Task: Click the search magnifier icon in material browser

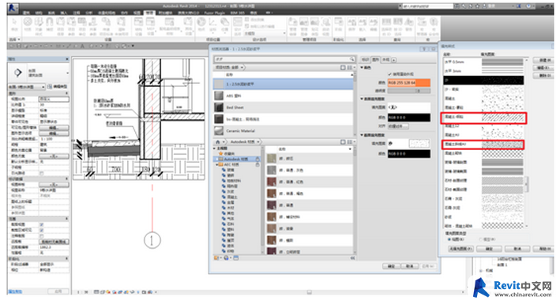Action: [351, 59]
